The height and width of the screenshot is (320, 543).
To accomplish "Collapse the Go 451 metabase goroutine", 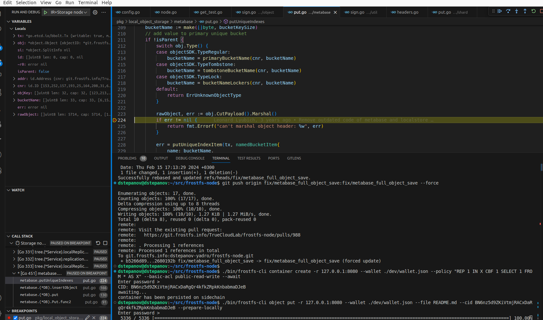I will (14, 273).
